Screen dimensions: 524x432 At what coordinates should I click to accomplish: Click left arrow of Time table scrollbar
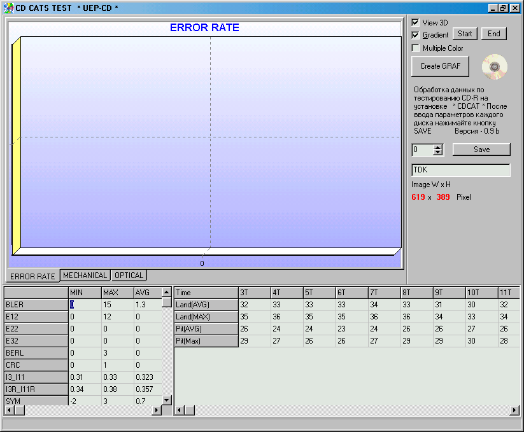click(179, 410)
